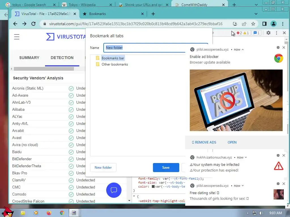This screenshot has width=290, height=217.
Task: Click DevTools issues count badge
Action: pyautogui.click(x=256, y=33)
